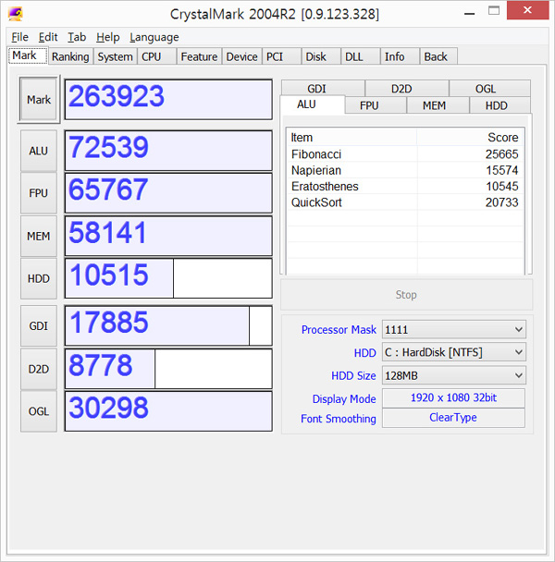
Task: Run the ALU benchmark button
Action: coord(39,151)
